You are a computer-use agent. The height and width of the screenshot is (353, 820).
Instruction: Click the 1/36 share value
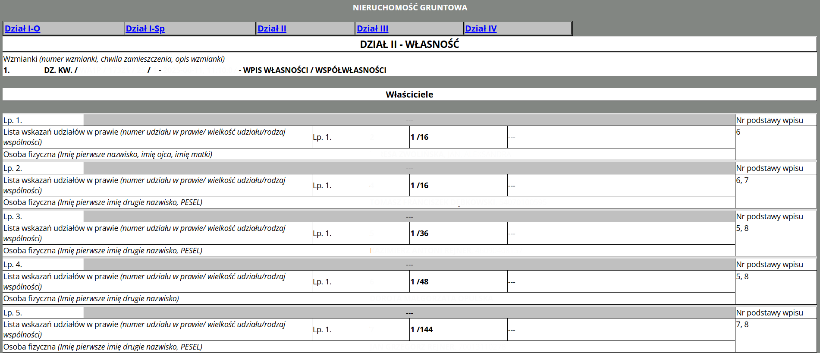point(419,233)
